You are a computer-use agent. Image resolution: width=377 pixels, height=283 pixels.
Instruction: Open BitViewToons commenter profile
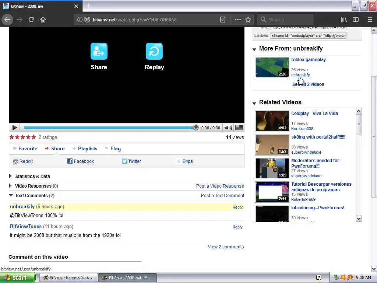point(26,227)
